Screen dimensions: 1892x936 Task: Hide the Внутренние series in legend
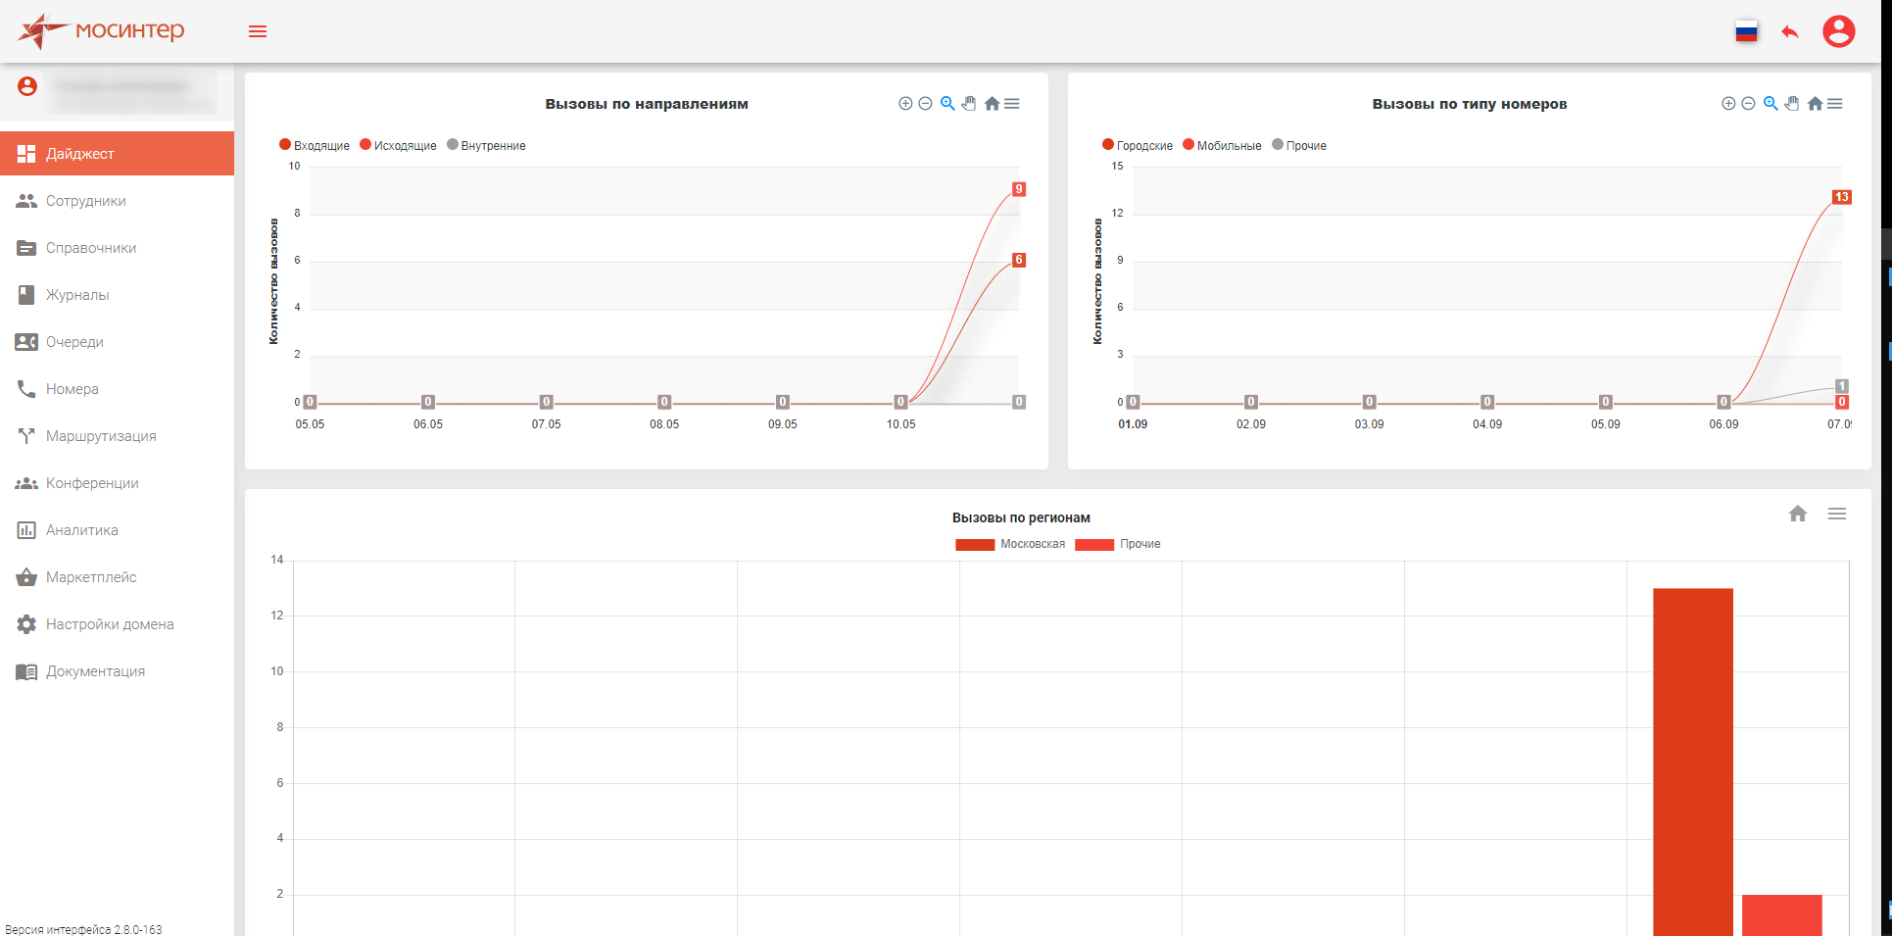tap(486, 145)
